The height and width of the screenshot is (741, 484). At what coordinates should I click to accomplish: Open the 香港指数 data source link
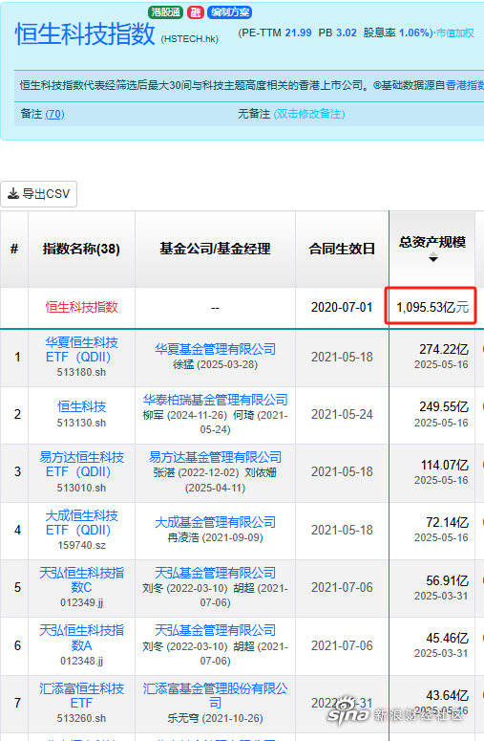click(465, 85)
